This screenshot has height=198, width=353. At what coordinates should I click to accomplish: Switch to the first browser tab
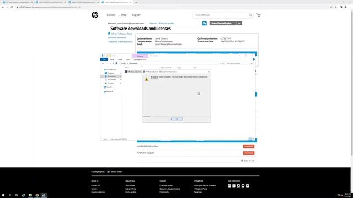(17, 2)
